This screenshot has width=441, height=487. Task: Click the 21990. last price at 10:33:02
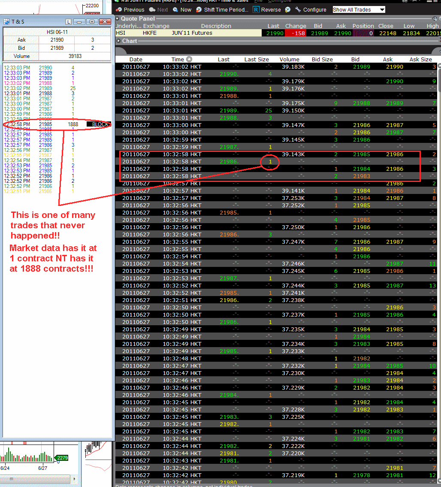(x=229, y=74)
